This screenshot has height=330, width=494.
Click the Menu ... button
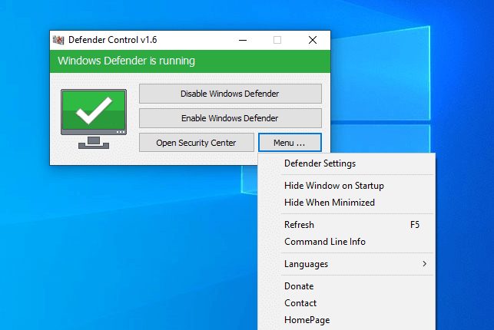[290, 143]
